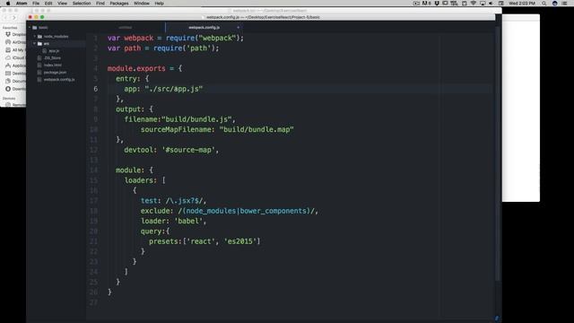Image resolution: width=574 pixels, height=323 pixels.
Task: Expand the node_modules folder chevron
Action: click(x=35, y=36)
